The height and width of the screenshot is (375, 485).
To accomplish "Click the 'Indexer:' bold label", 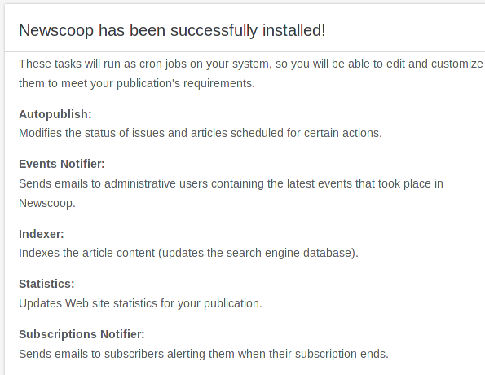I will tap(42, 234).
